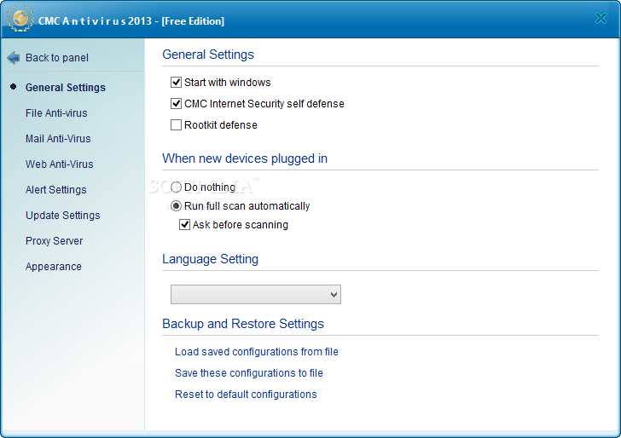Uncheck Start with windows
621x438 pixels.
[x=176, y=83]
